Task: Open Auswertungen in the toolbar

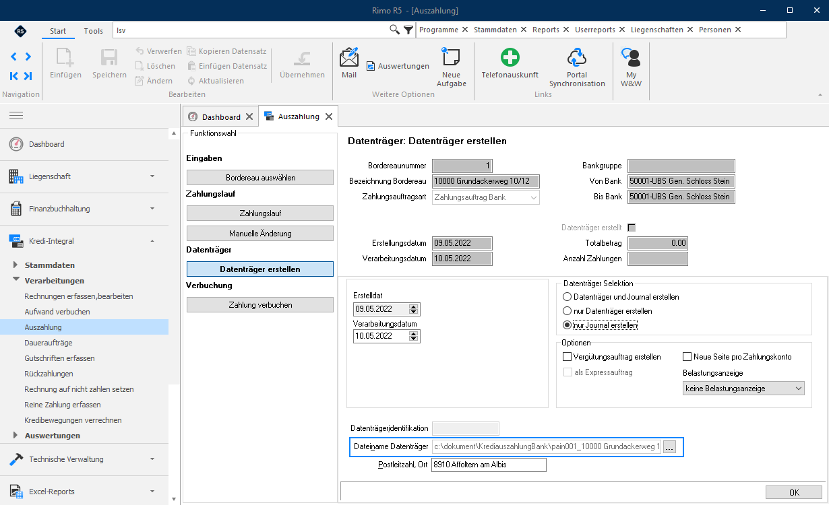Action: [398, 66]
